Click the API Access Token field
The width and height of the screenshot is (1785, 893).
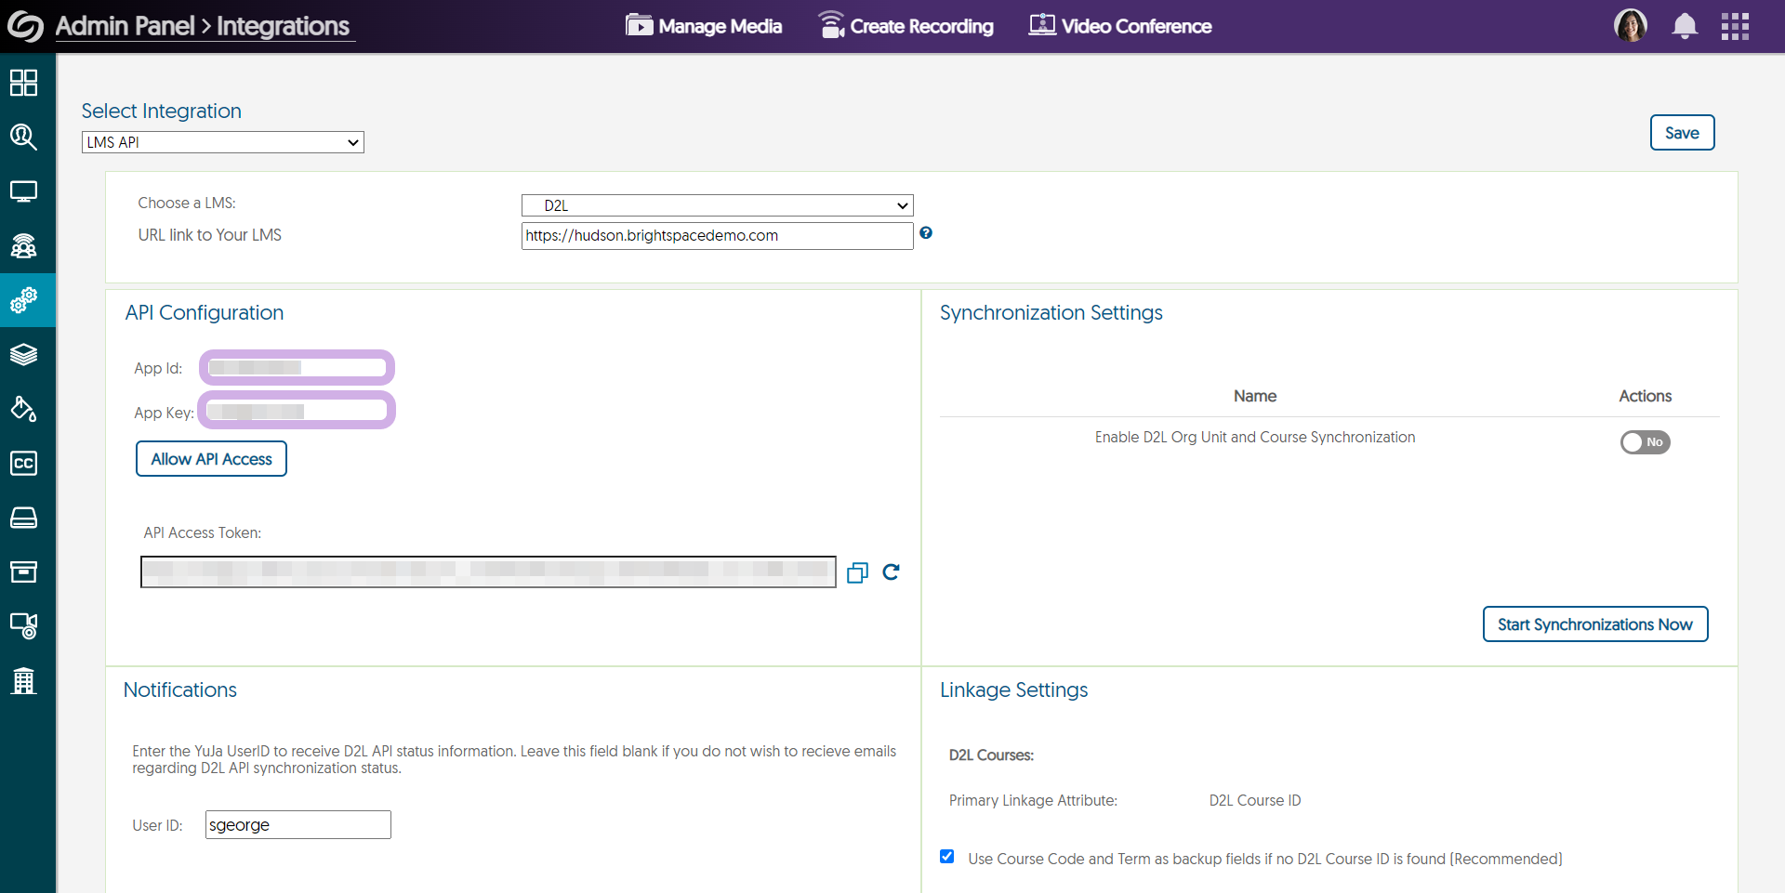pyautogui.click(x=488, y=572)
